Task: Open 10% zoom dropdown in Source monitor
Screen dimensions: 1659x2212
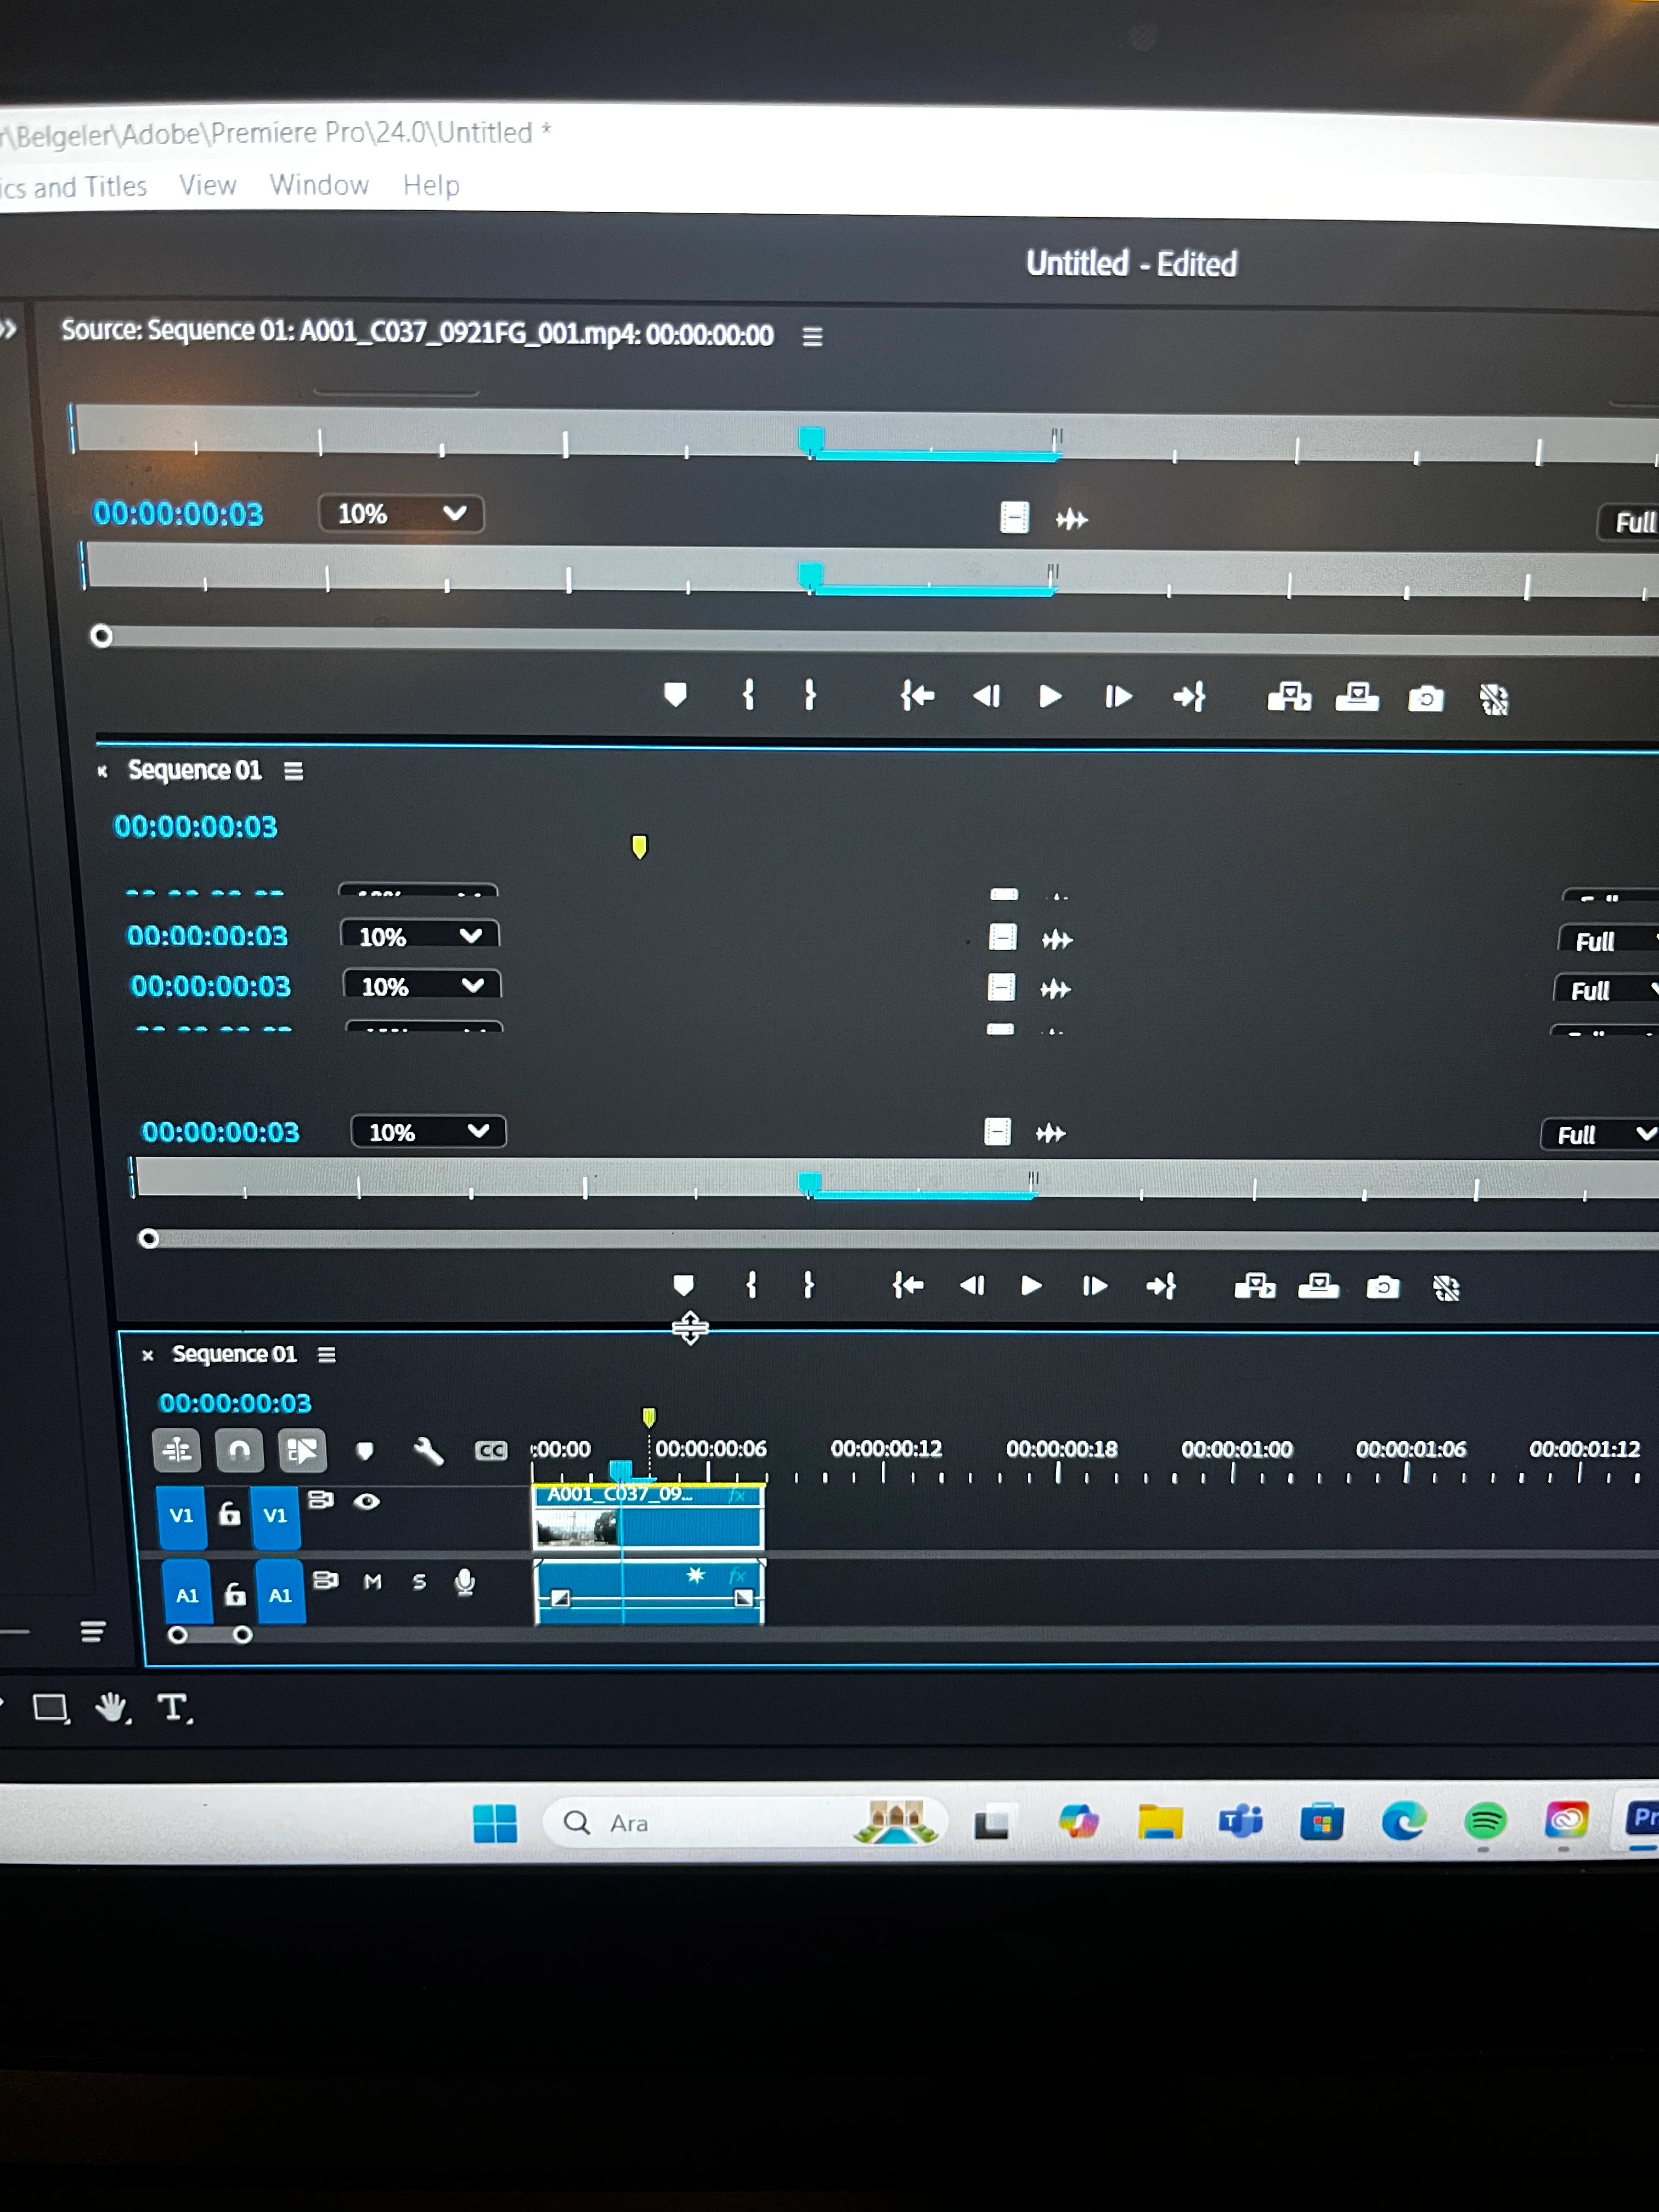Action: pyautogui.click(x=401, y=514)
